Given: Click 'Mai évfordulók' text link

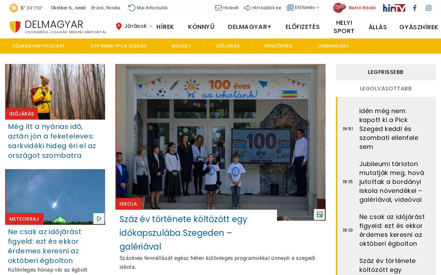Looking at the screenshot, I should [152, 8].
